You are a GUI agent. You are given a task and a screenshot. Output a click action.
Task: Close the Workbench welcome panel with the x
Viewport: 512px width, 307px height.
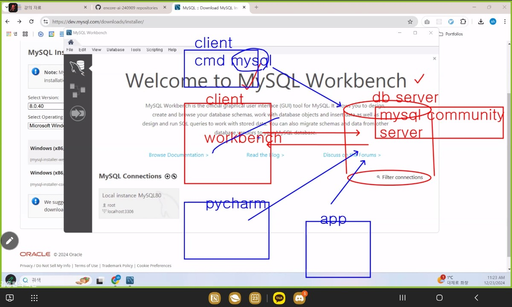pos(434,58)
